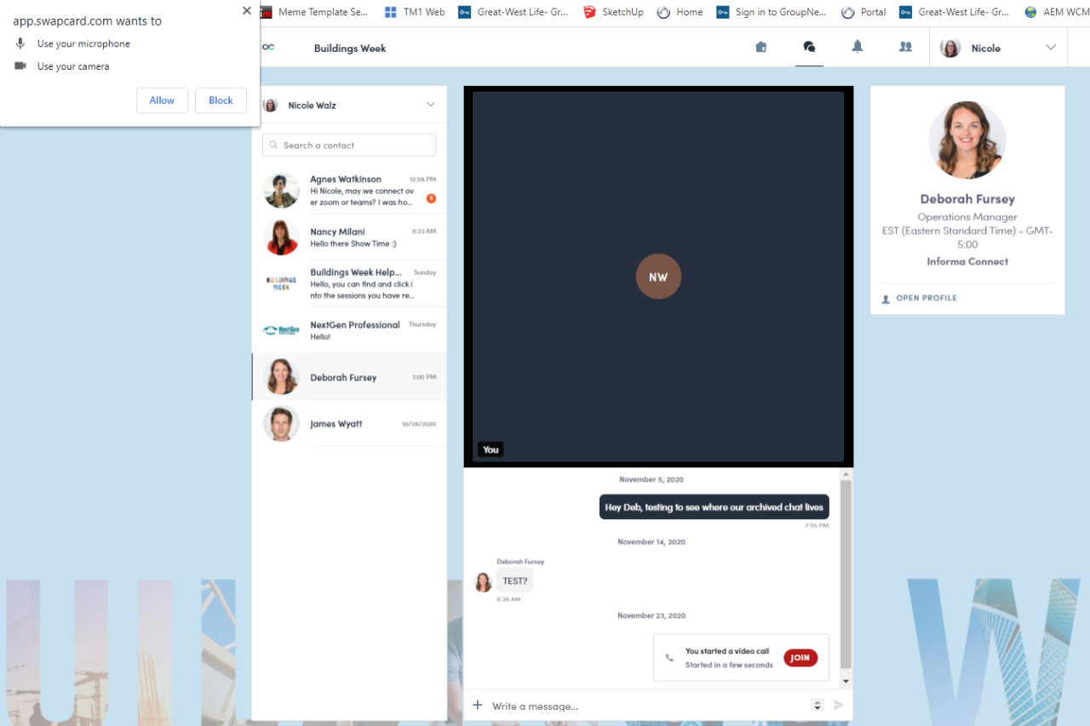
Task: Open the second Great-West Life bookmark
Action: 955,12
